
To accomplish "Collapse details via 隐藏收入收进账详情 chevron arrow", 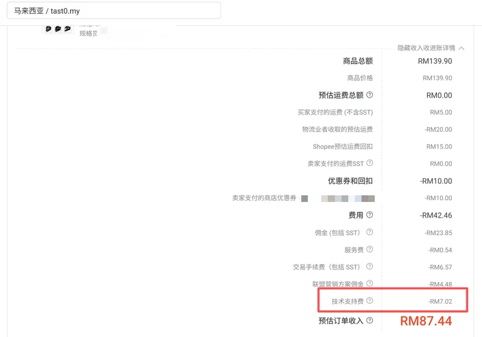I will pos(462,48).
